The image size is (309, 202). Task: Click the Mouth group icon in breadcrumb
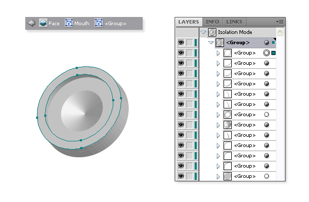[x=69, y=23]
